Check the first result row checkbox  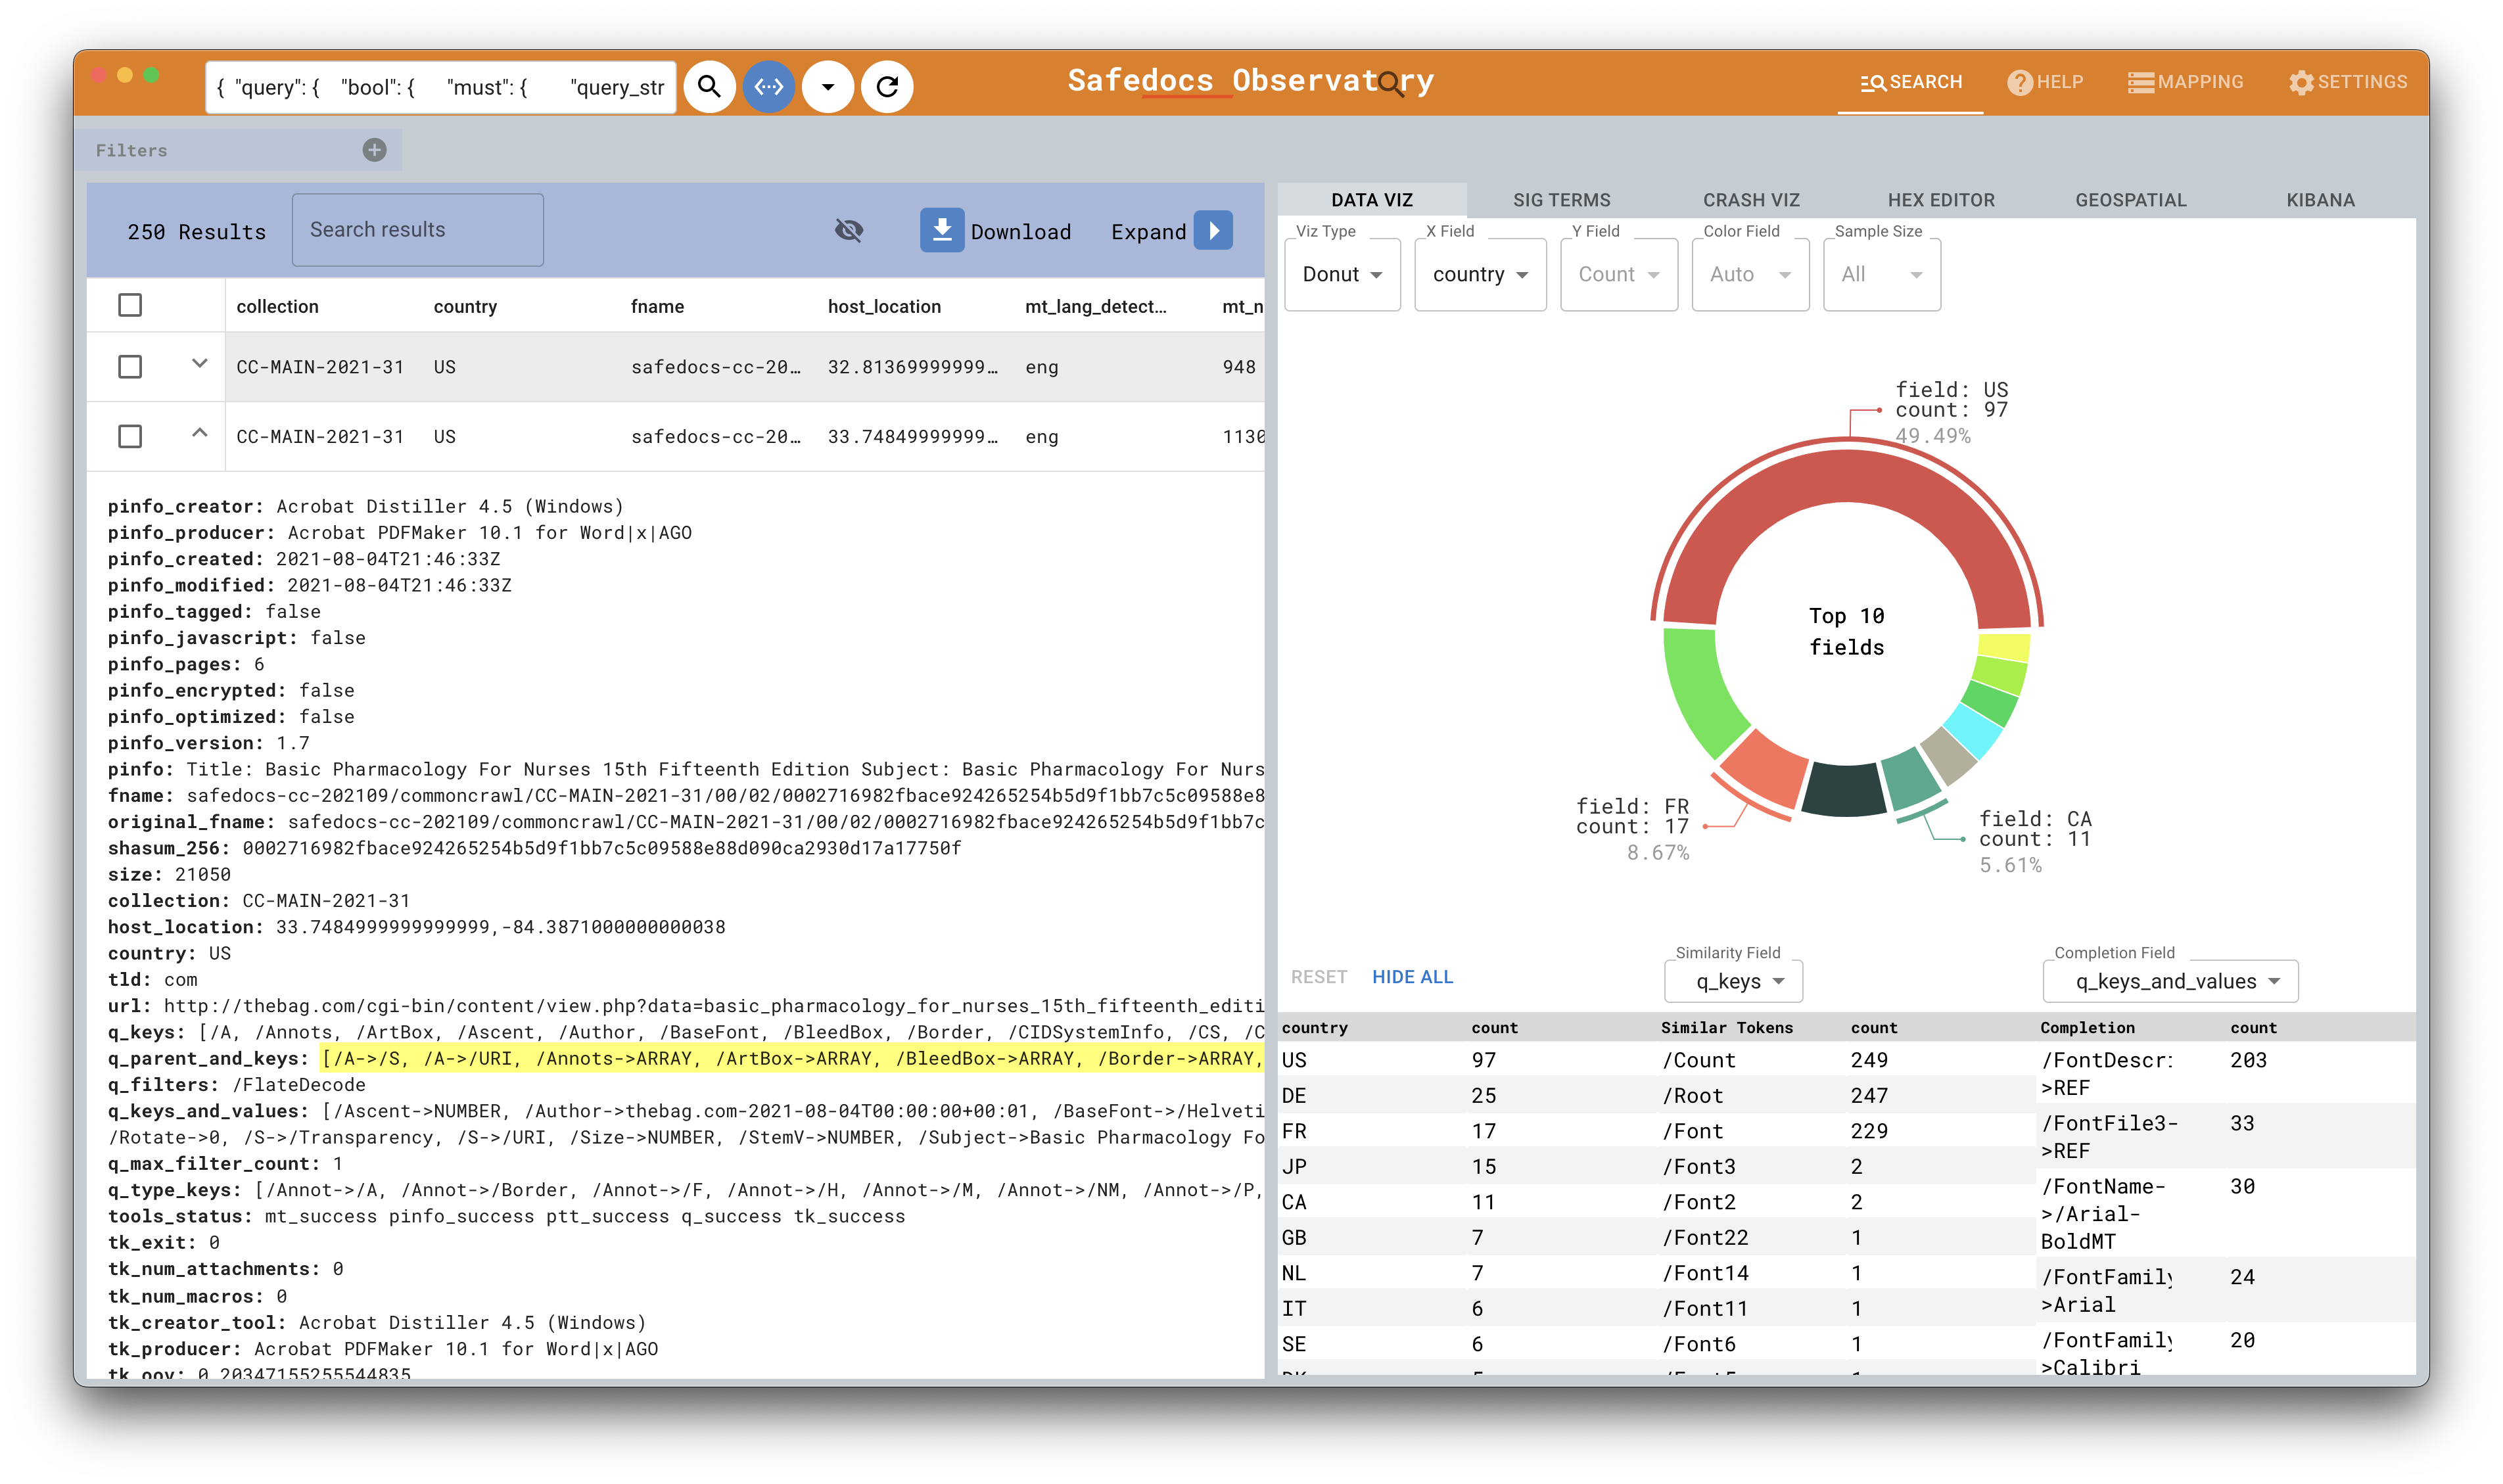130,367
